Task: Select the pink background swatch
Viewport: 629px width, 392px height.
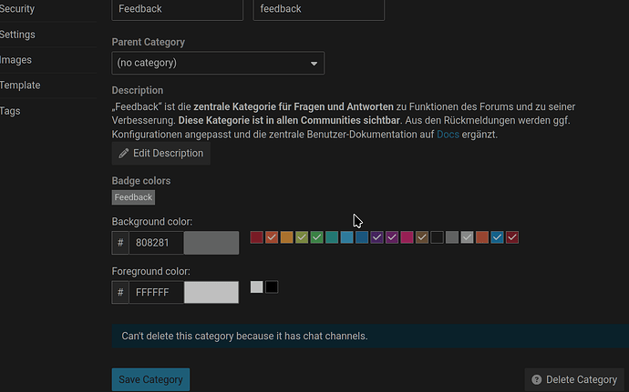Action: click(x=407, y=237)
